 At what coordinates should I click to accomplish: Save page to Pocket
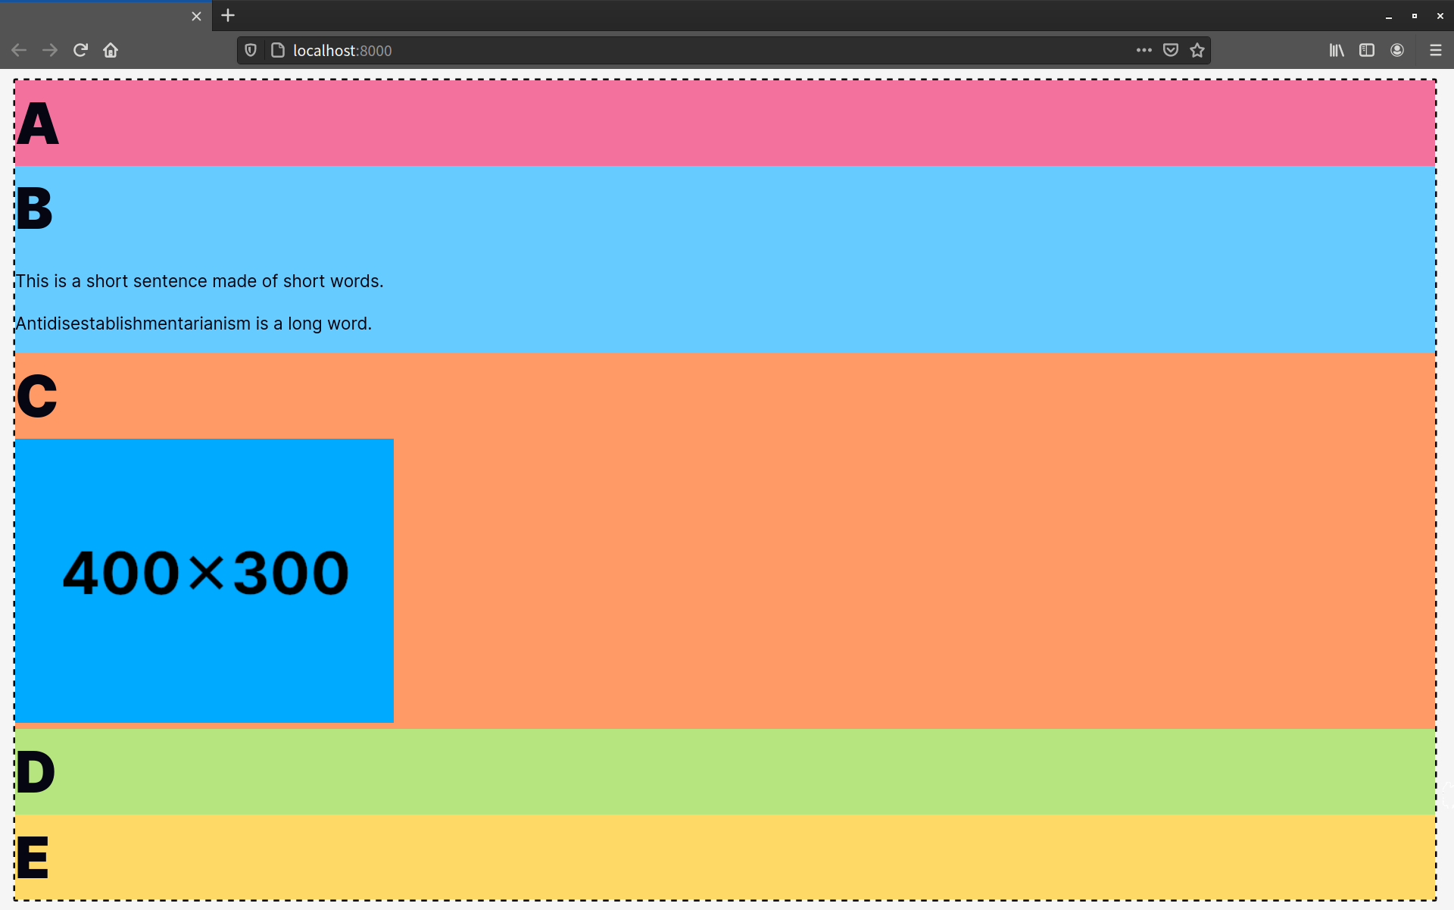click(x=1171, y=50)
